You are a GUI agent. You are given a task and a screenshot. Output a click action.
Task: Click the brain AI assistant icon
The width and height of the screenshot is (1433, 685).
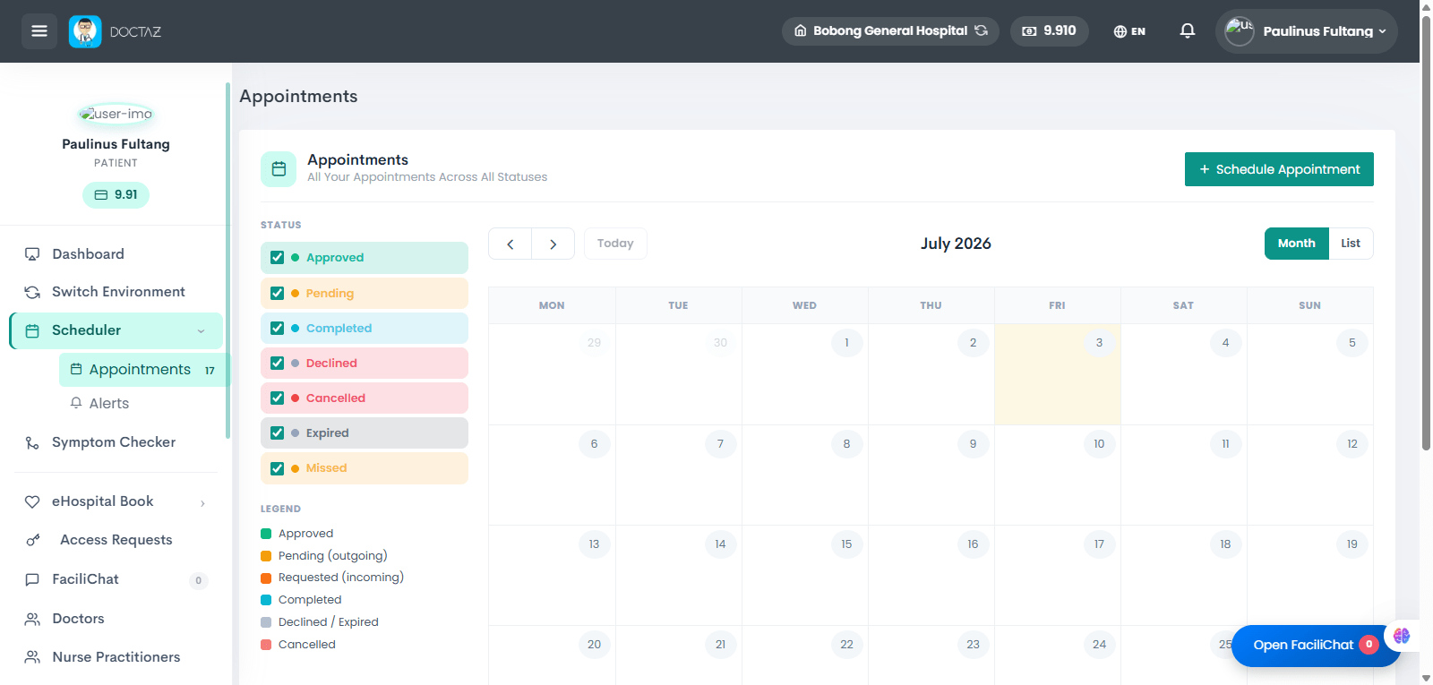[x=1402, y=636]
